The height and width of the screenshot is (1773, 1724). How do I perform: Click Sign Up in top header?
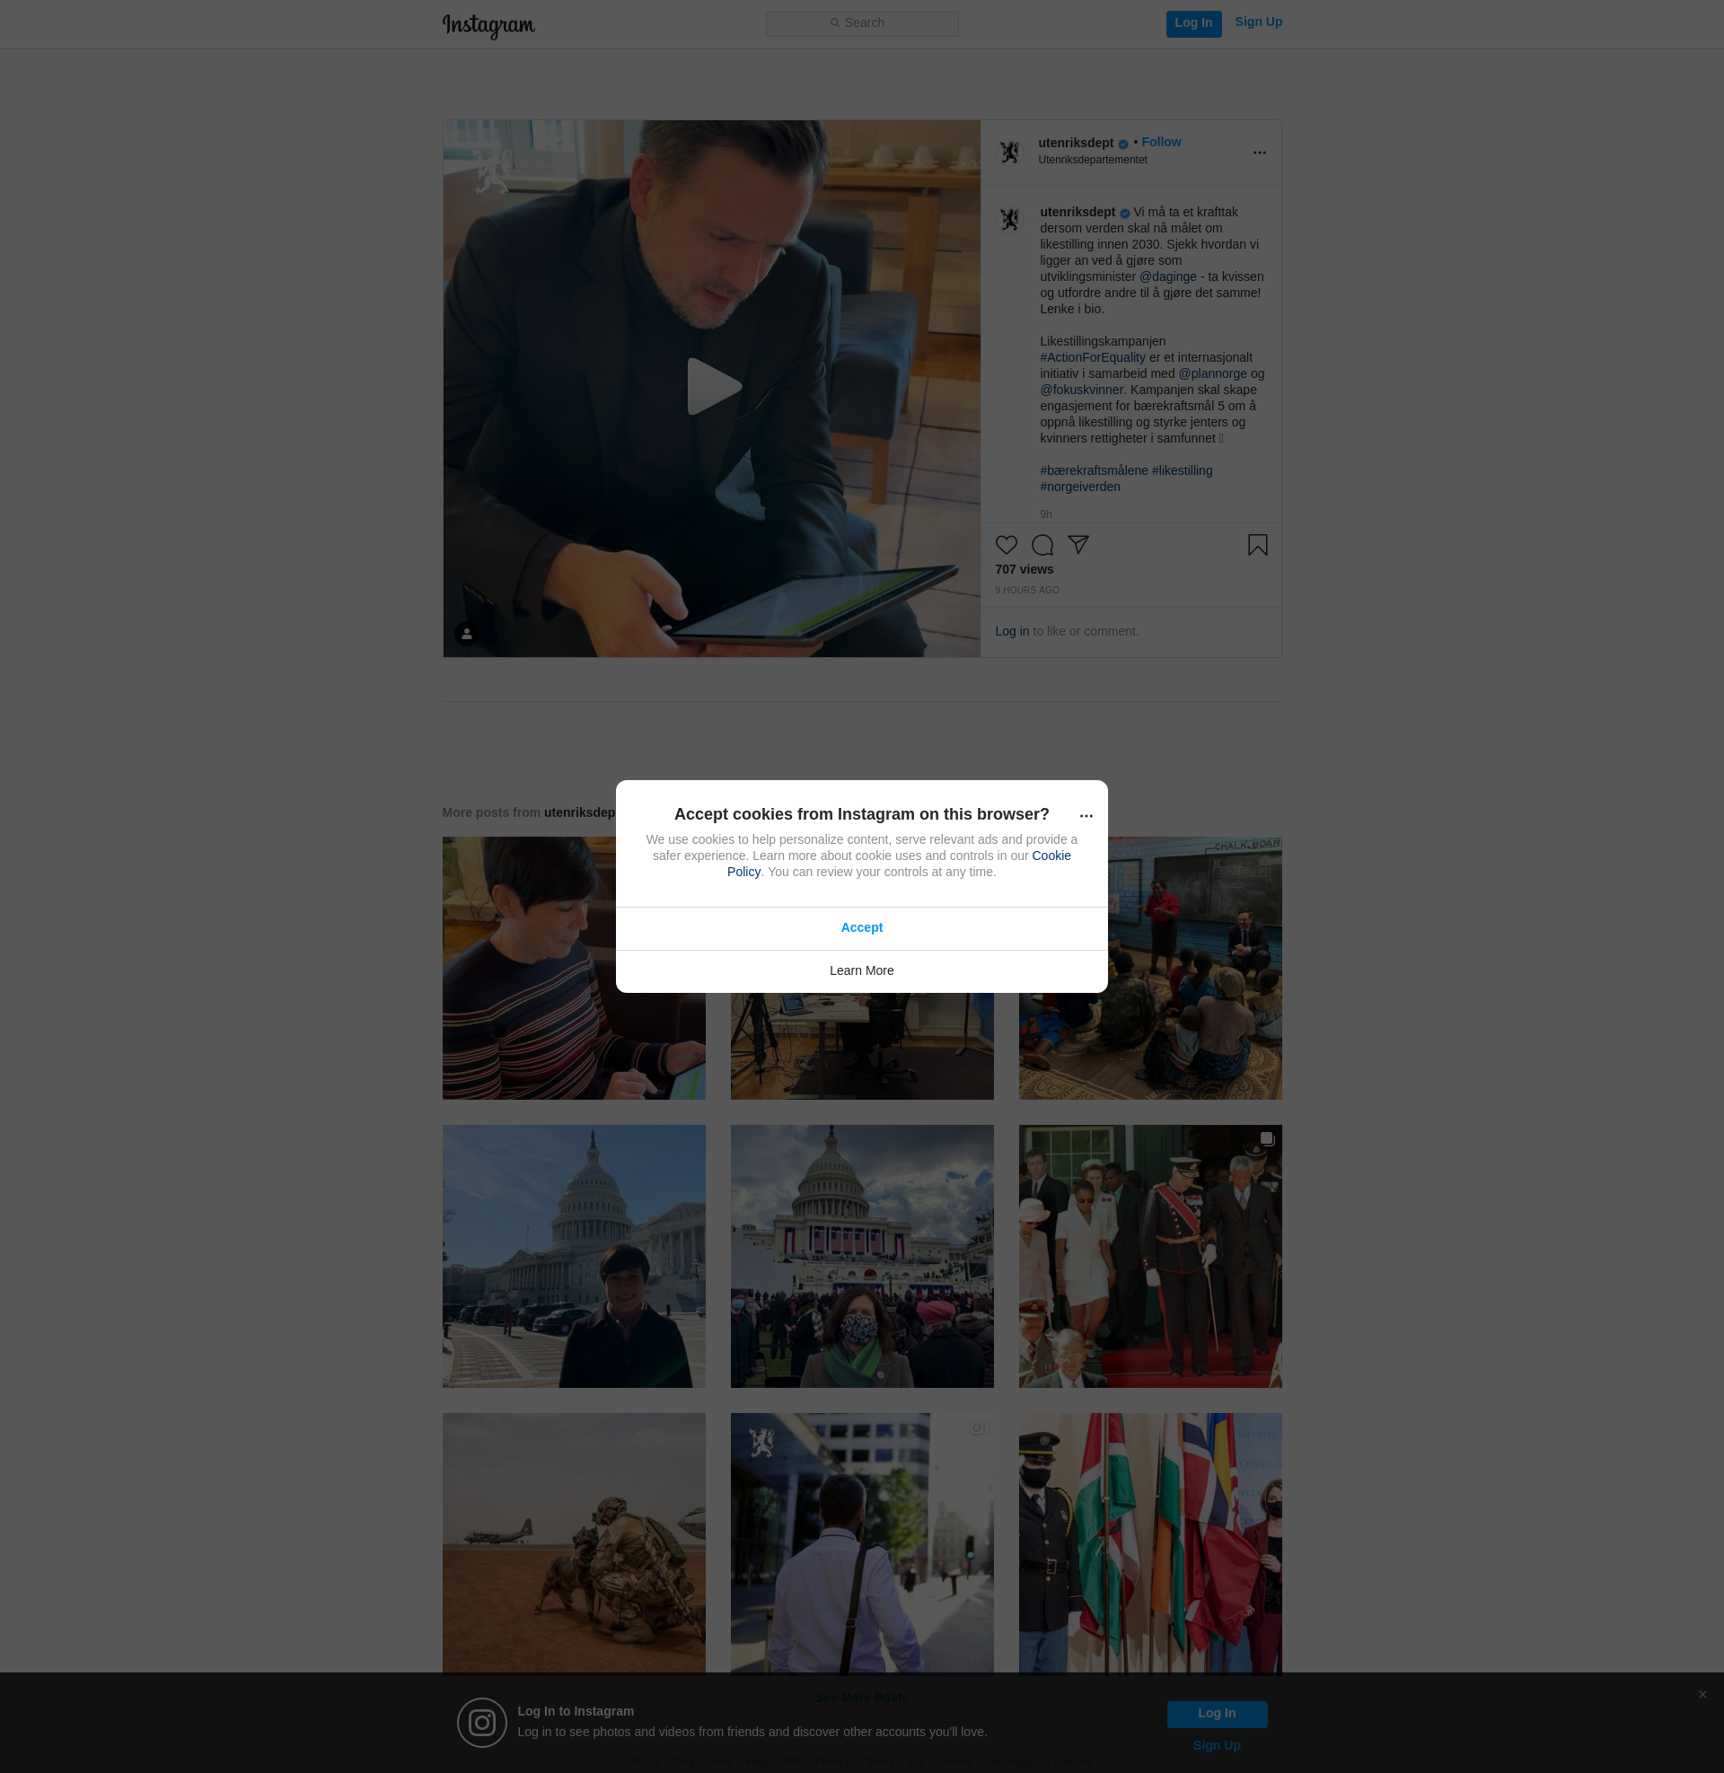pos(1258,22)
